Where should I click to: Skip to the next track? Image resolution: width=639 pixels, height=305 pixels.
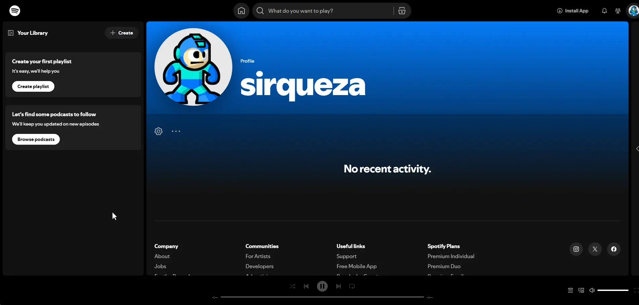point(338,286)
